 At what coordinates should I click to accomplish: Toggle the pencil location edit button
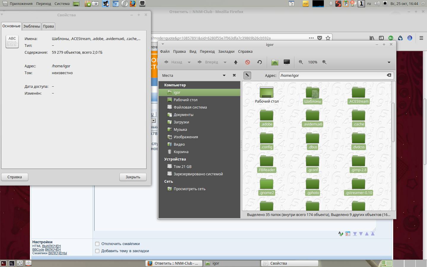(x=247, y=75)
